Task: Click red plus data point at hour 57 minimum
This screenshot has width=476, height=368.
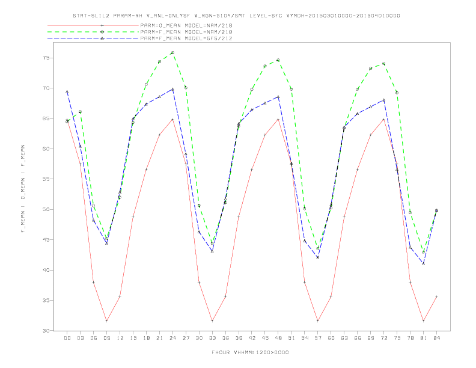Action: 318,320
